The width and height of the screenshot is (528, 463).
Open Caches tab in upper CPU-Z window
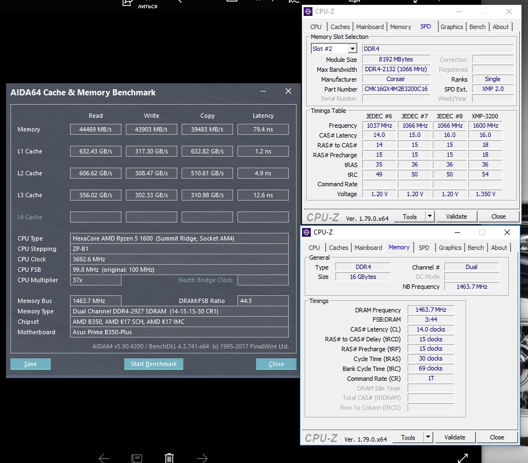click(340, 27)
